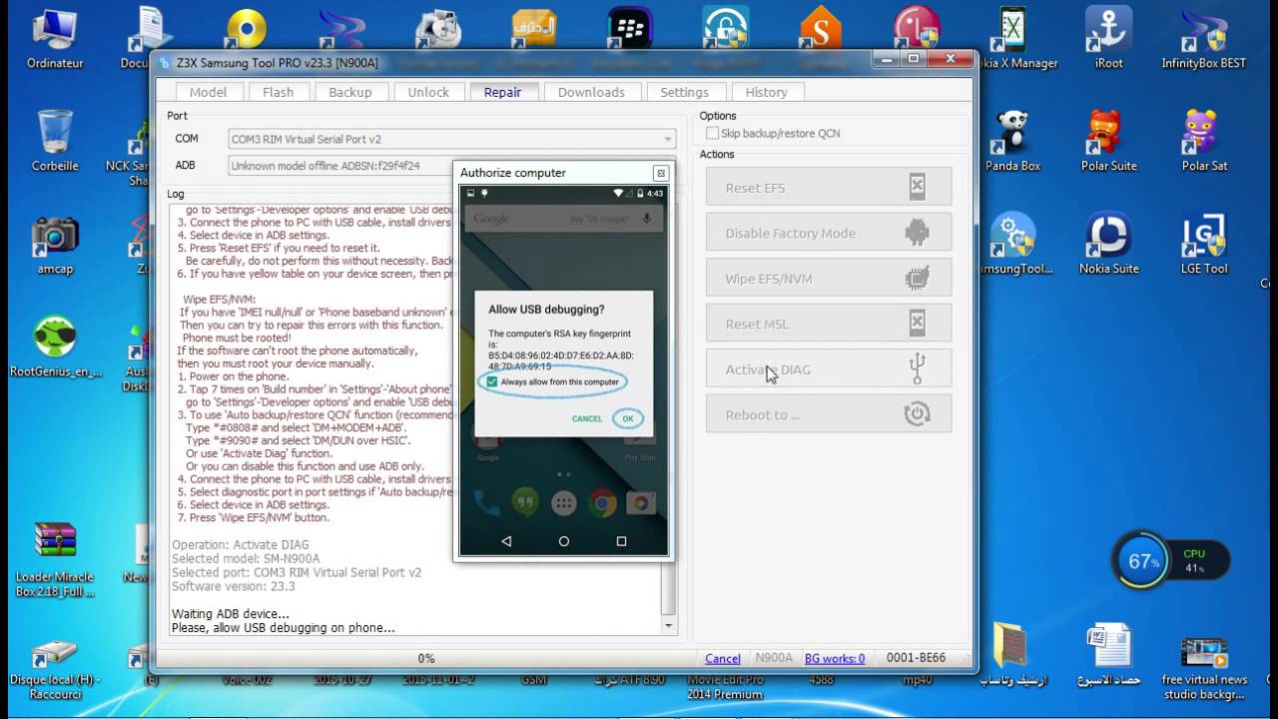
Task: Click 'Waiting ADB device...' log line
Action: point(231,614)
